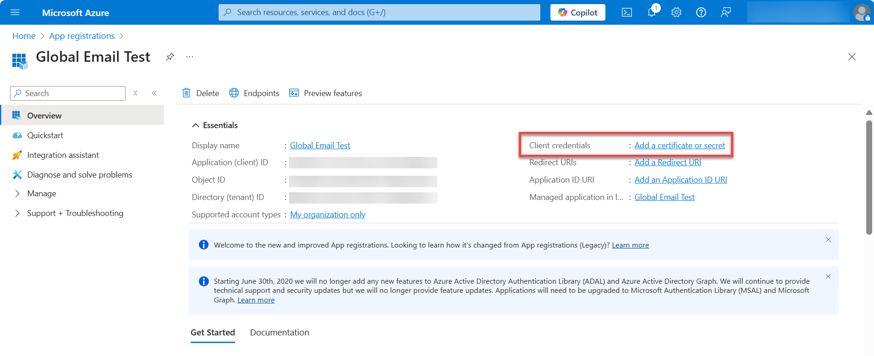Expand Support + Troubleshooting section
Screen dimensions: 874x356
[x=17, y=213]
